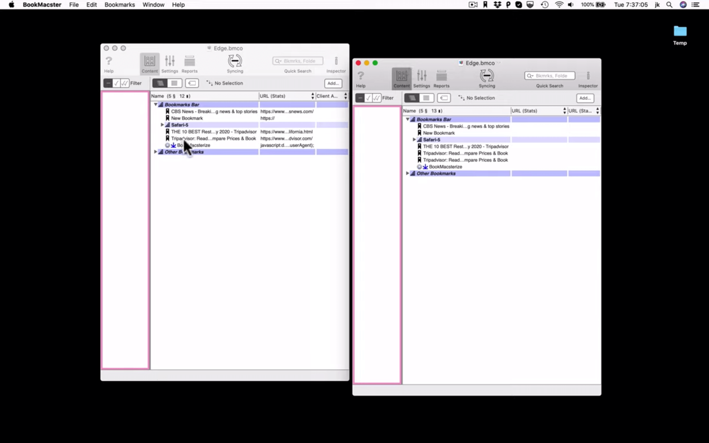
Task: Toggle single-check filter in left window
Action: [x=116, y=83]
